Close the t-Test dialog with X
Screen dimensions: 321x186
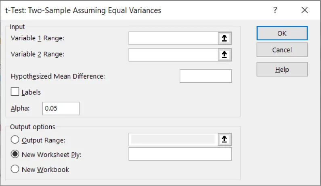click(304, 11)
